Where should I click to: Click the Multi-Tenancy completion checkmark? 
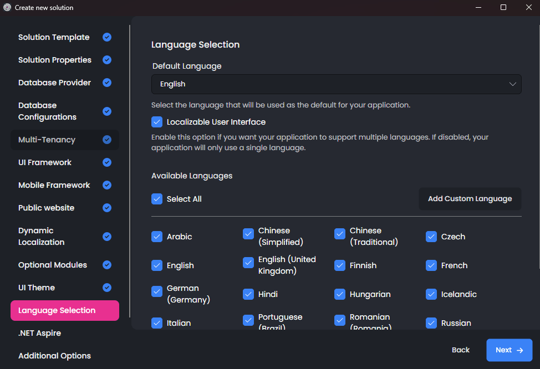click(106, 140)
